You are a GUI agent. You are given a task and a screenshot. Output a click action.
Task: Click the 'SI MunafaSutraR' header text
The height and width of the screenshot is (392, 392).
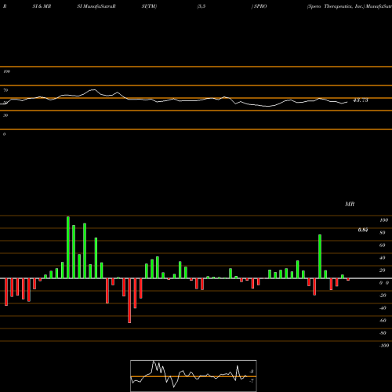pos(96,6)
